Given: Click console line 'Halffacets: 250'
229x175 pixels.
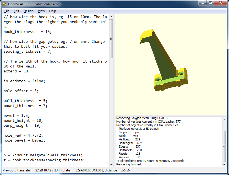Looking at the screenshot, I should point(130,150).
